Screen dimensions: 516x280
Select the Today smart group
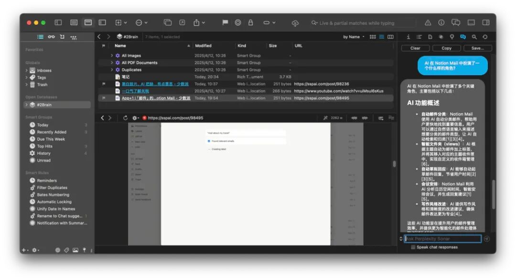43,125
